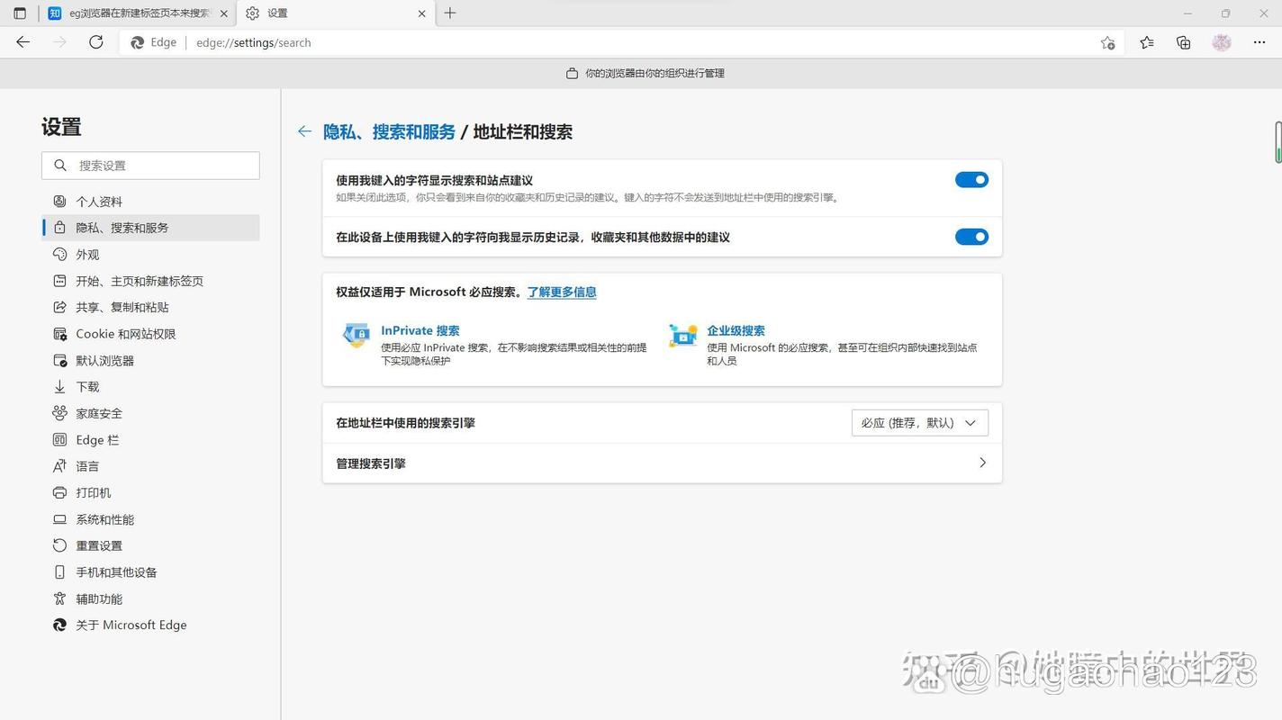Expand 管理搜索引擎 chevron
Viewport: 1282px width, 720px height.
point(982,463)
